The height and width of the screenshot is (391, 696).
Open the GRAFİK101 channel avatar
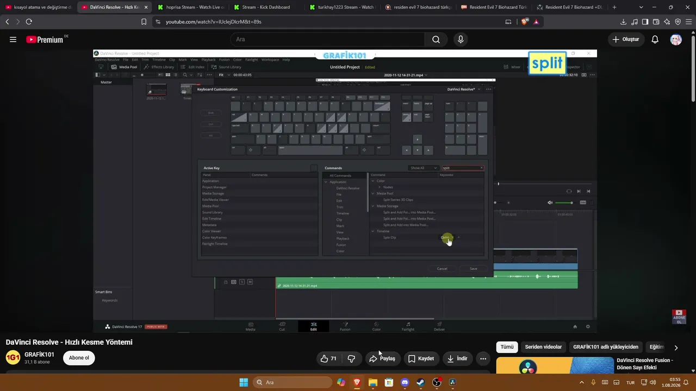pyautogui.click(x=13, y=357)
